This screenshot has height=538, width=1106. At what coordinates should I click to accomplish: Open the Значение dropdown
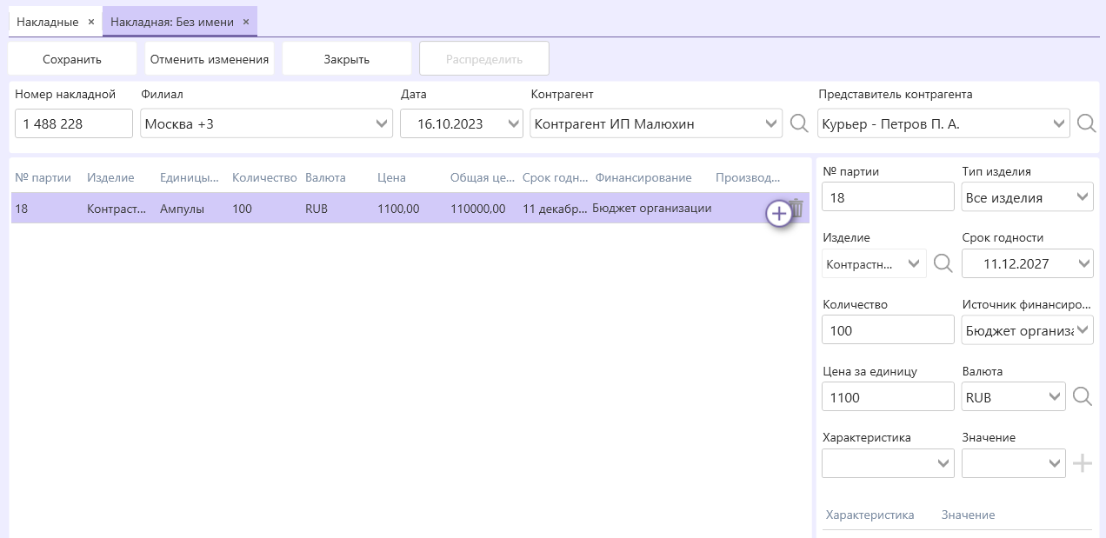coord(1055,463)
